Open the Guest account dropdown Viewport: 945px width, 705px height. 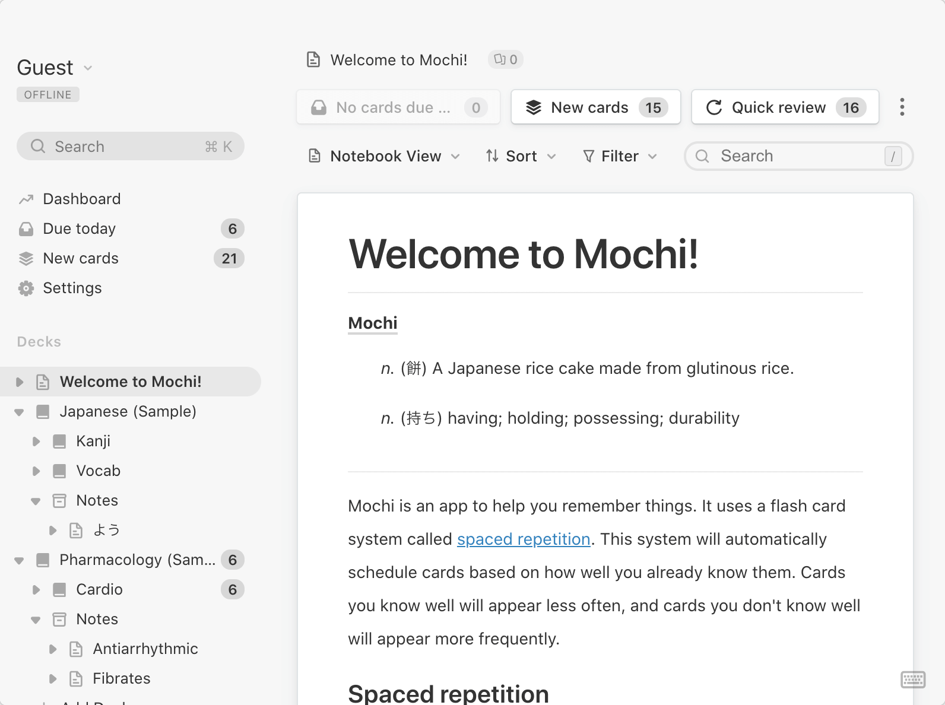[x=55, y=68]
